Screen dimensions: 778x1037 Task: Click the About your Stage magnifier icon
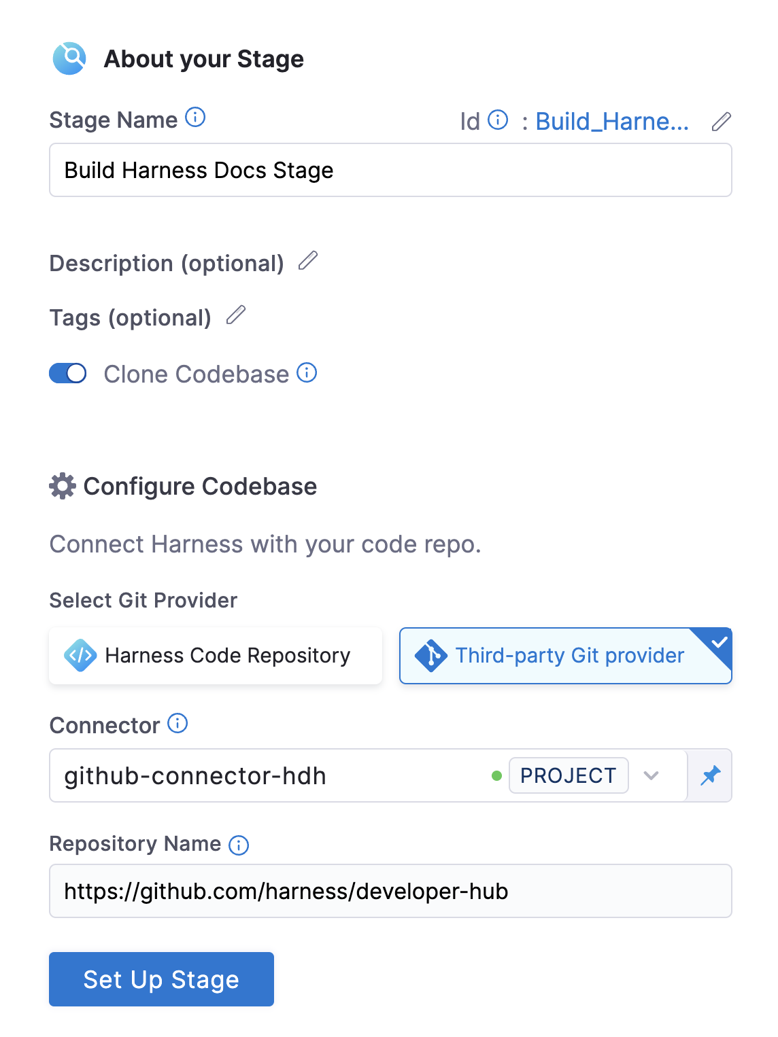click(x=69, y=58)
